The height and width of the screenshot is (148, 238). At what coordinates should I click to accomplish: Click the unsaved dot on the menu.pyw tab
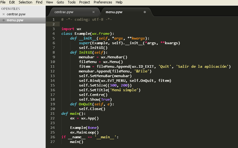[145, 12]
